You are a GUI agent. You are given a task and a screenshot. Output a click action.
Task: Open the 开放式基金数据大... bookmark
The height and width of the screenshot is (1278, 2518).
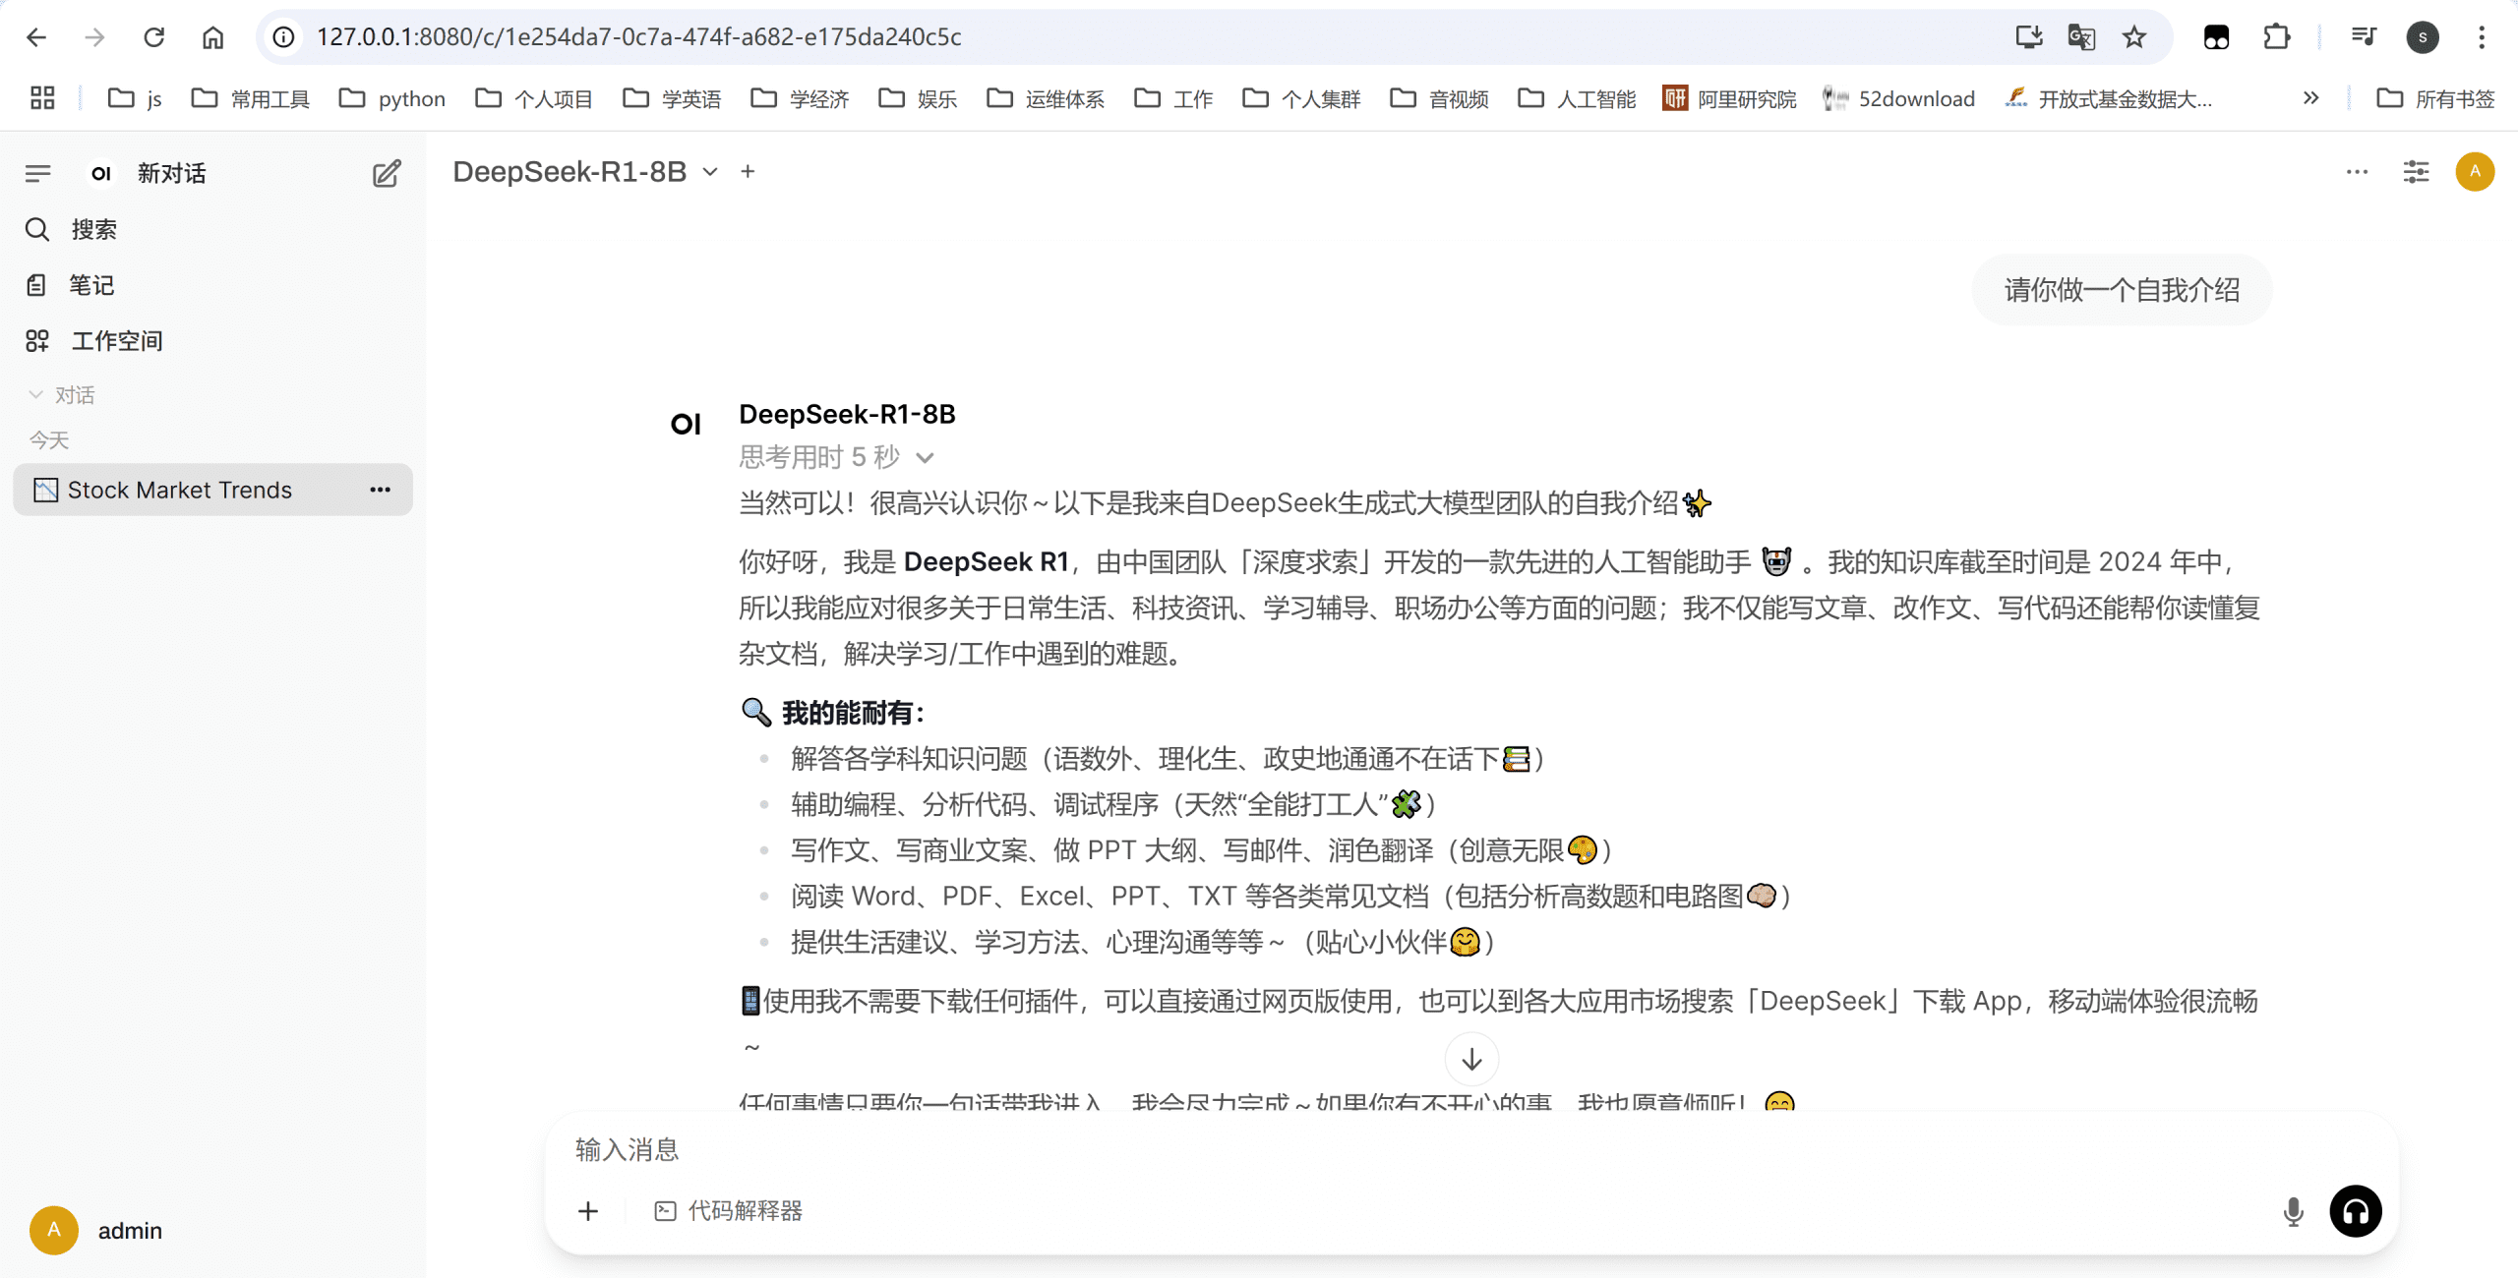(2109, 98)
